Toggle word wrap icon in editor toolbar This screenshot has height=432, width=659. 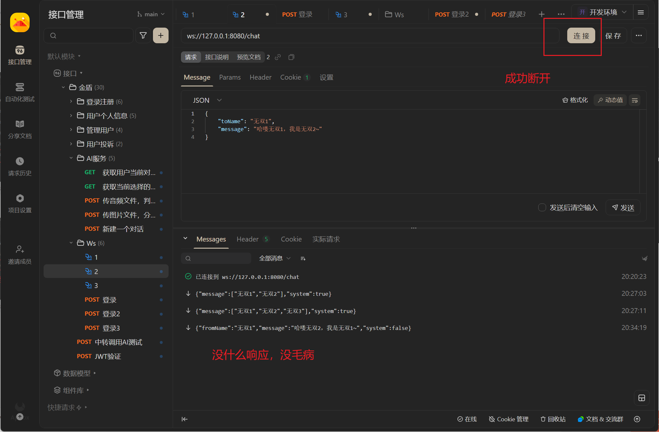point(635,100)
